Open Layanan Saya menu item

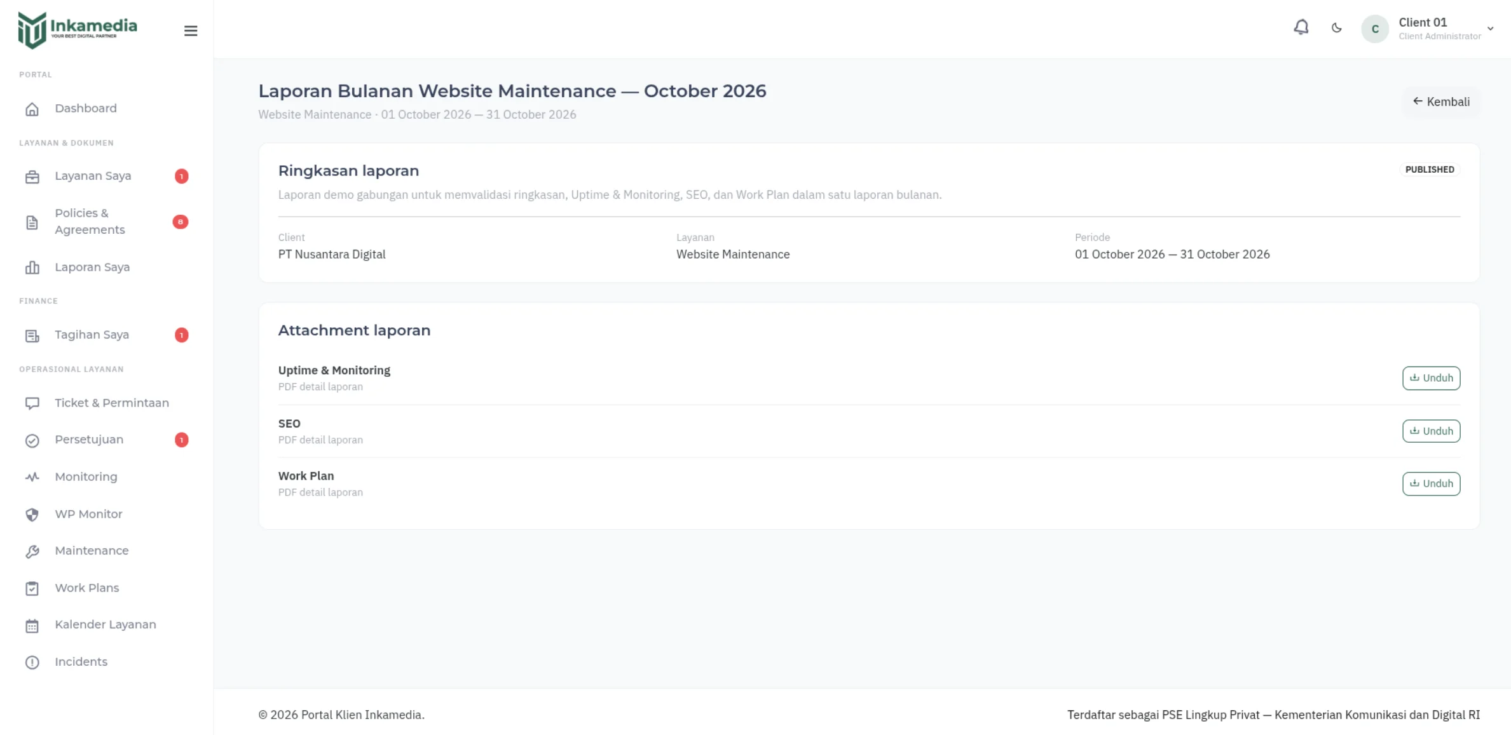(x=106, y=176)
